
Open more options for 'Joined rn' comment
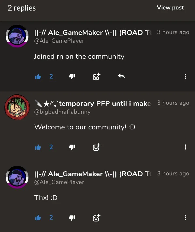pyautogui.click(x=185, y=76)
